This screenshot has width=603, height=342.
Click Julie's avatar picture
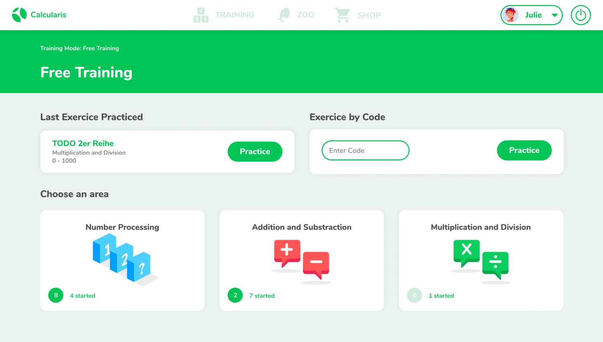pyautogui.click(x=511, y=15)
